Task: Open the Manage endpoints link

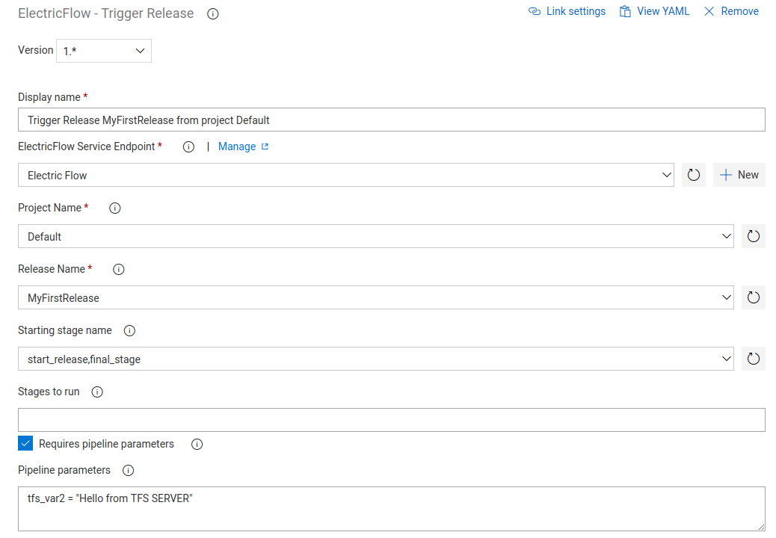Action: coord(237,147)
